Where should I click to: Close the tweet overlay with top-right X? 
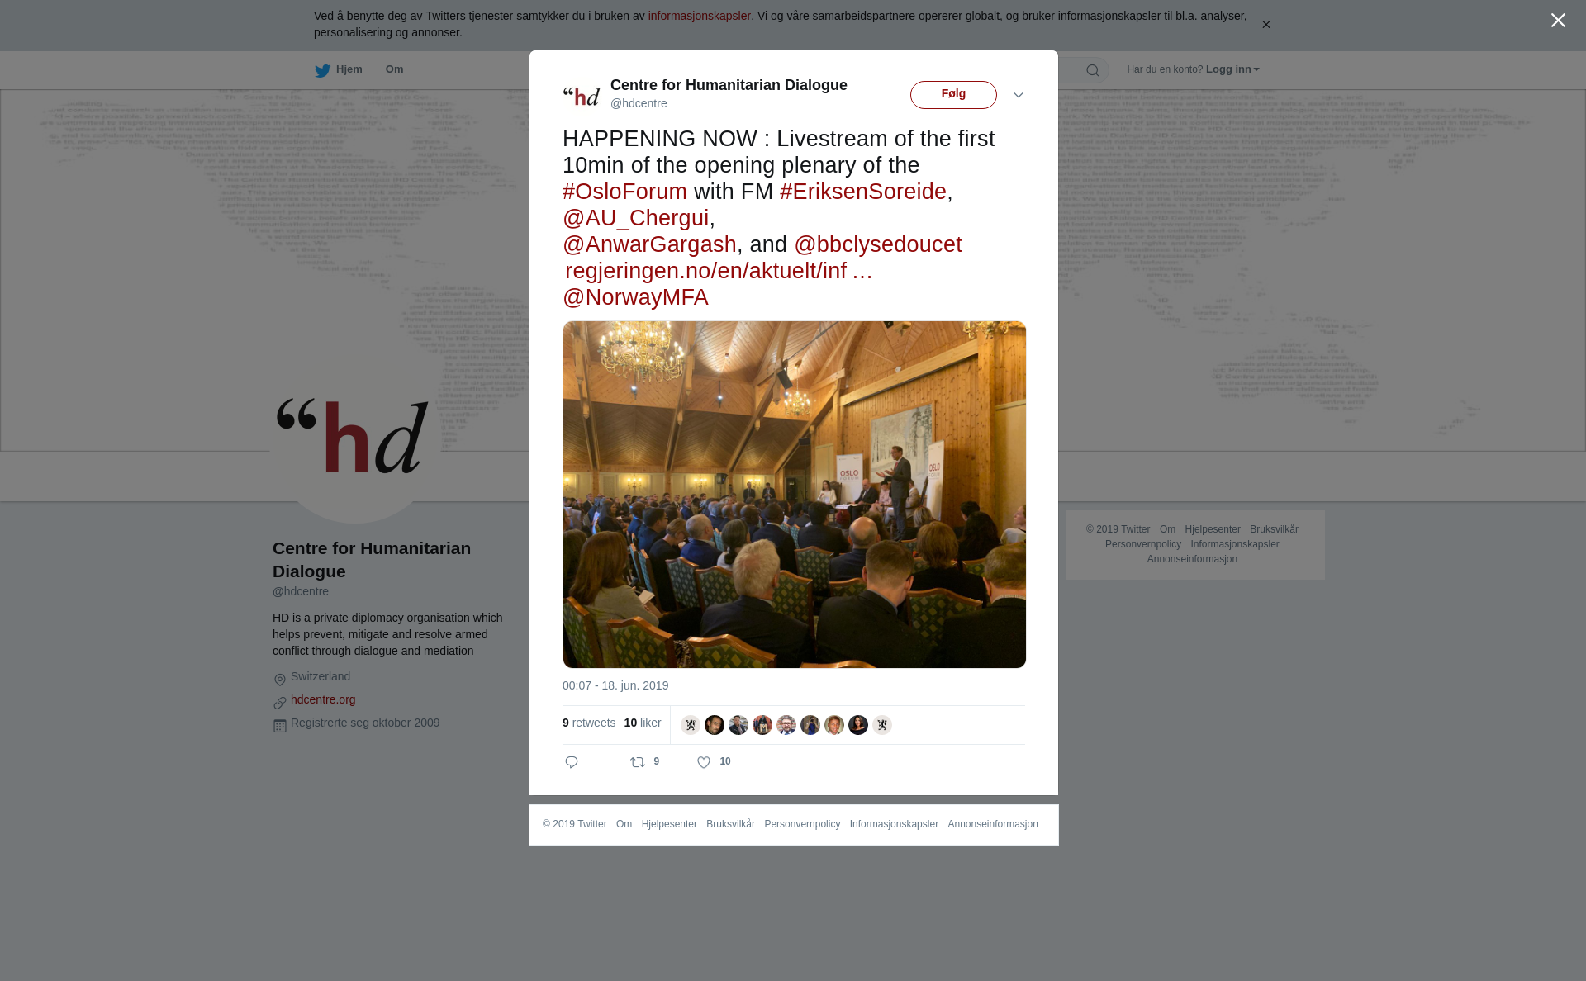[1558, 21]
